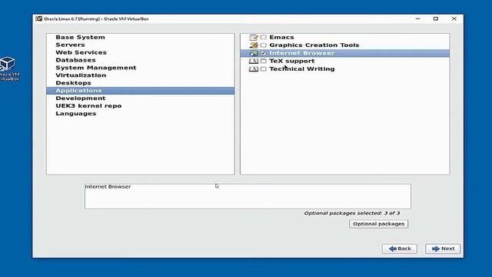The height and width of the screenshot is (277, 492).
Task: Enable the Emacs checkbox
Action: pos(263,38)
